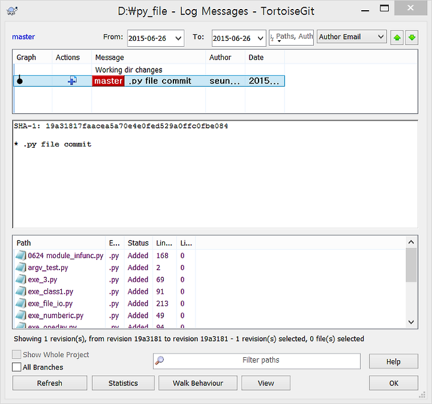Click the Actions column header
The width and height of the screenshot is (432, 404).
(x=71, y=57)
